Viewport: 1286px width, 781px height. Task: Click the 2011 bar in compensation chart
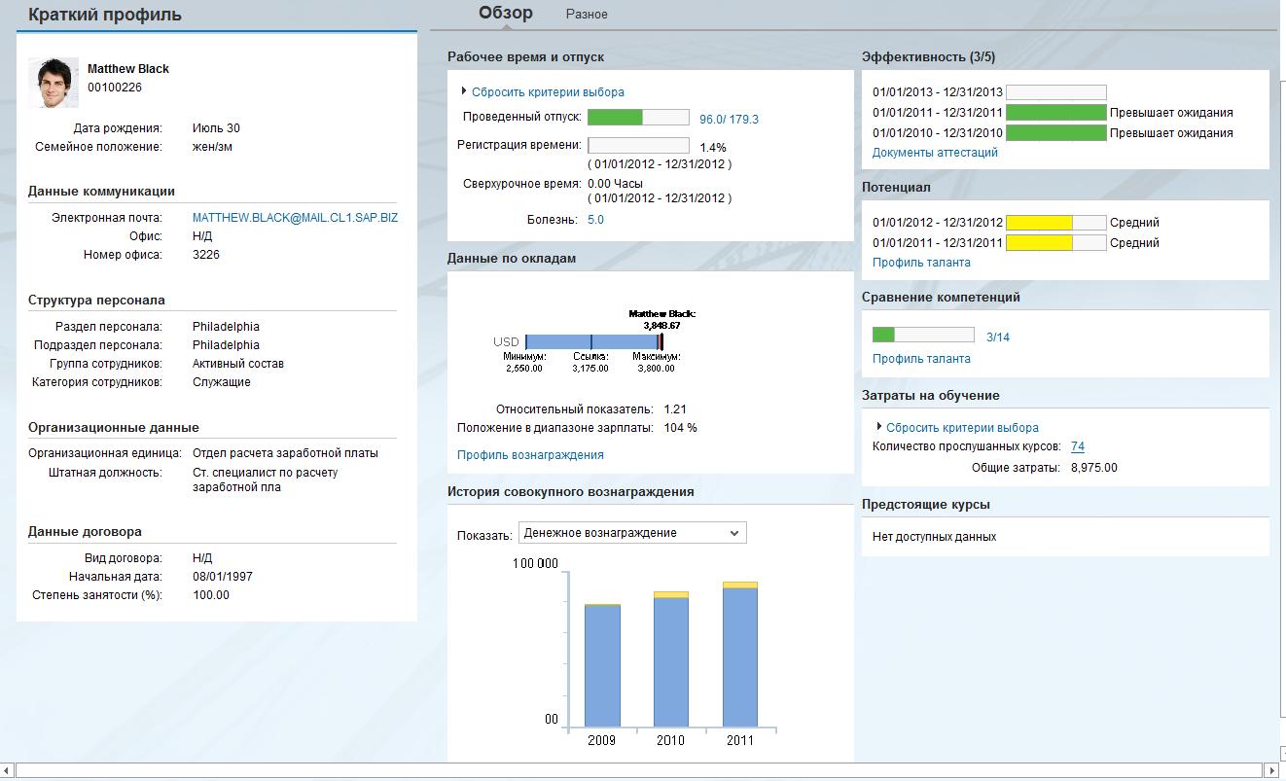[x=740, y=657]
